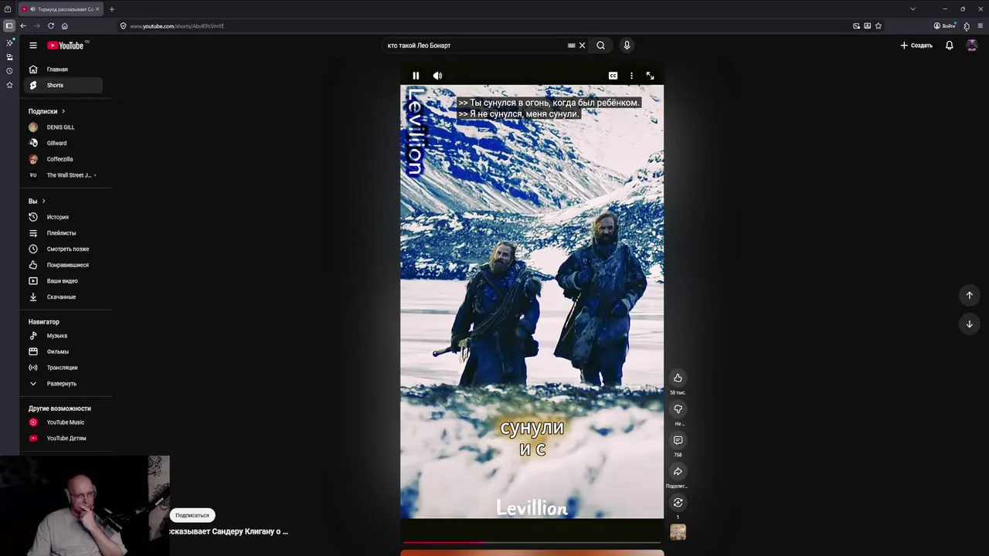The image size is (989, 556).
Task: Click the YouTube search field
Action: (x=475, y=46)
